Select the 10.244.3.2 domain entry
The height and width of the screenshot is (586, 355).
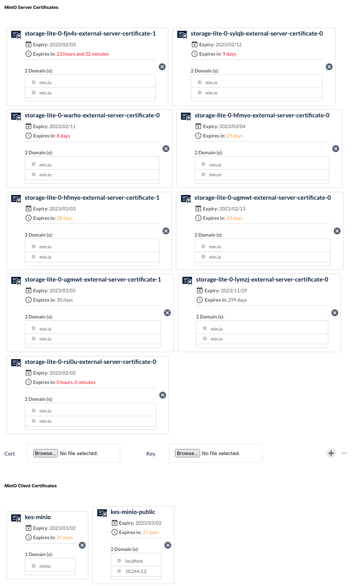point(136,571)
